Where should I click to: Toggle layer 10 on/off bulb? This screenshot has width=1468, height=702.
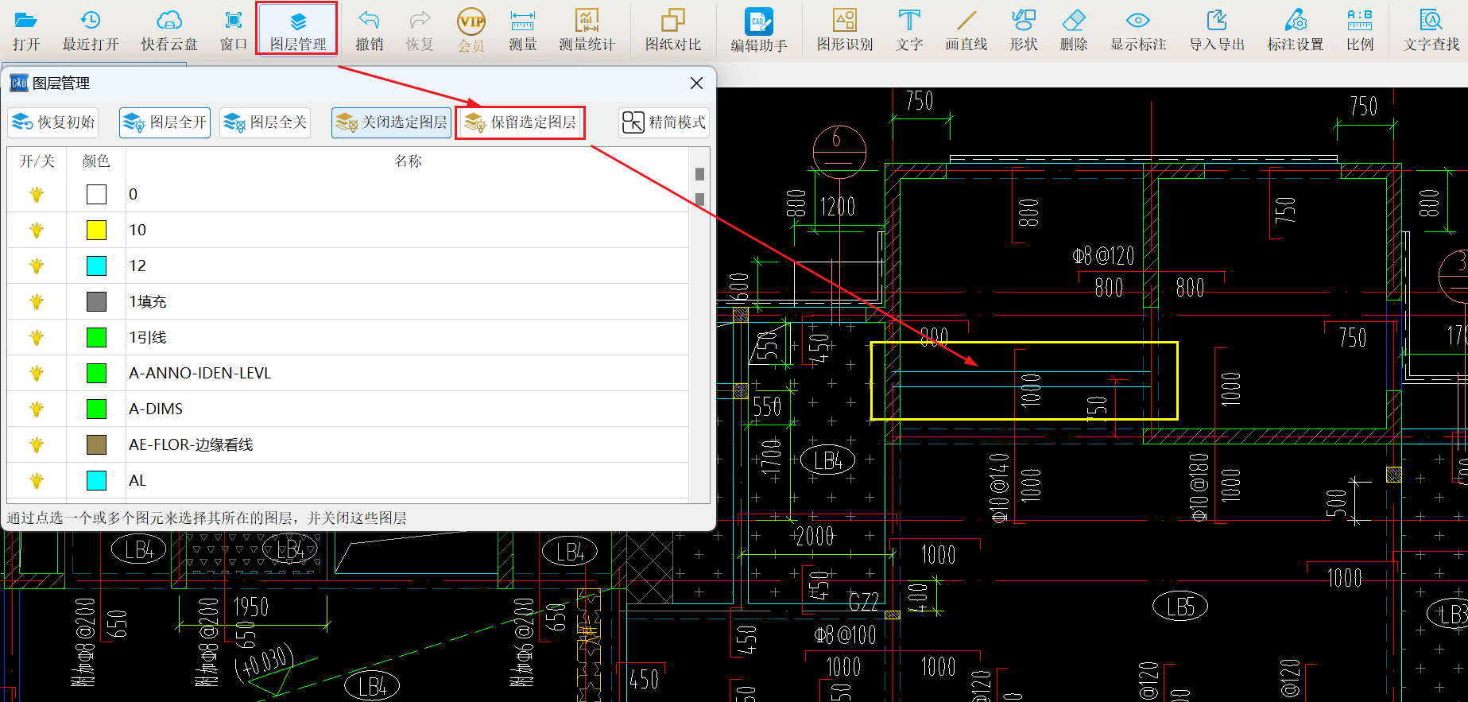tap(37, 230)
